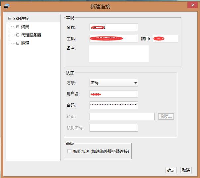The image size is (200, 178).
Task: Toggle the 隧道 node expander
Action: (18, 43)
